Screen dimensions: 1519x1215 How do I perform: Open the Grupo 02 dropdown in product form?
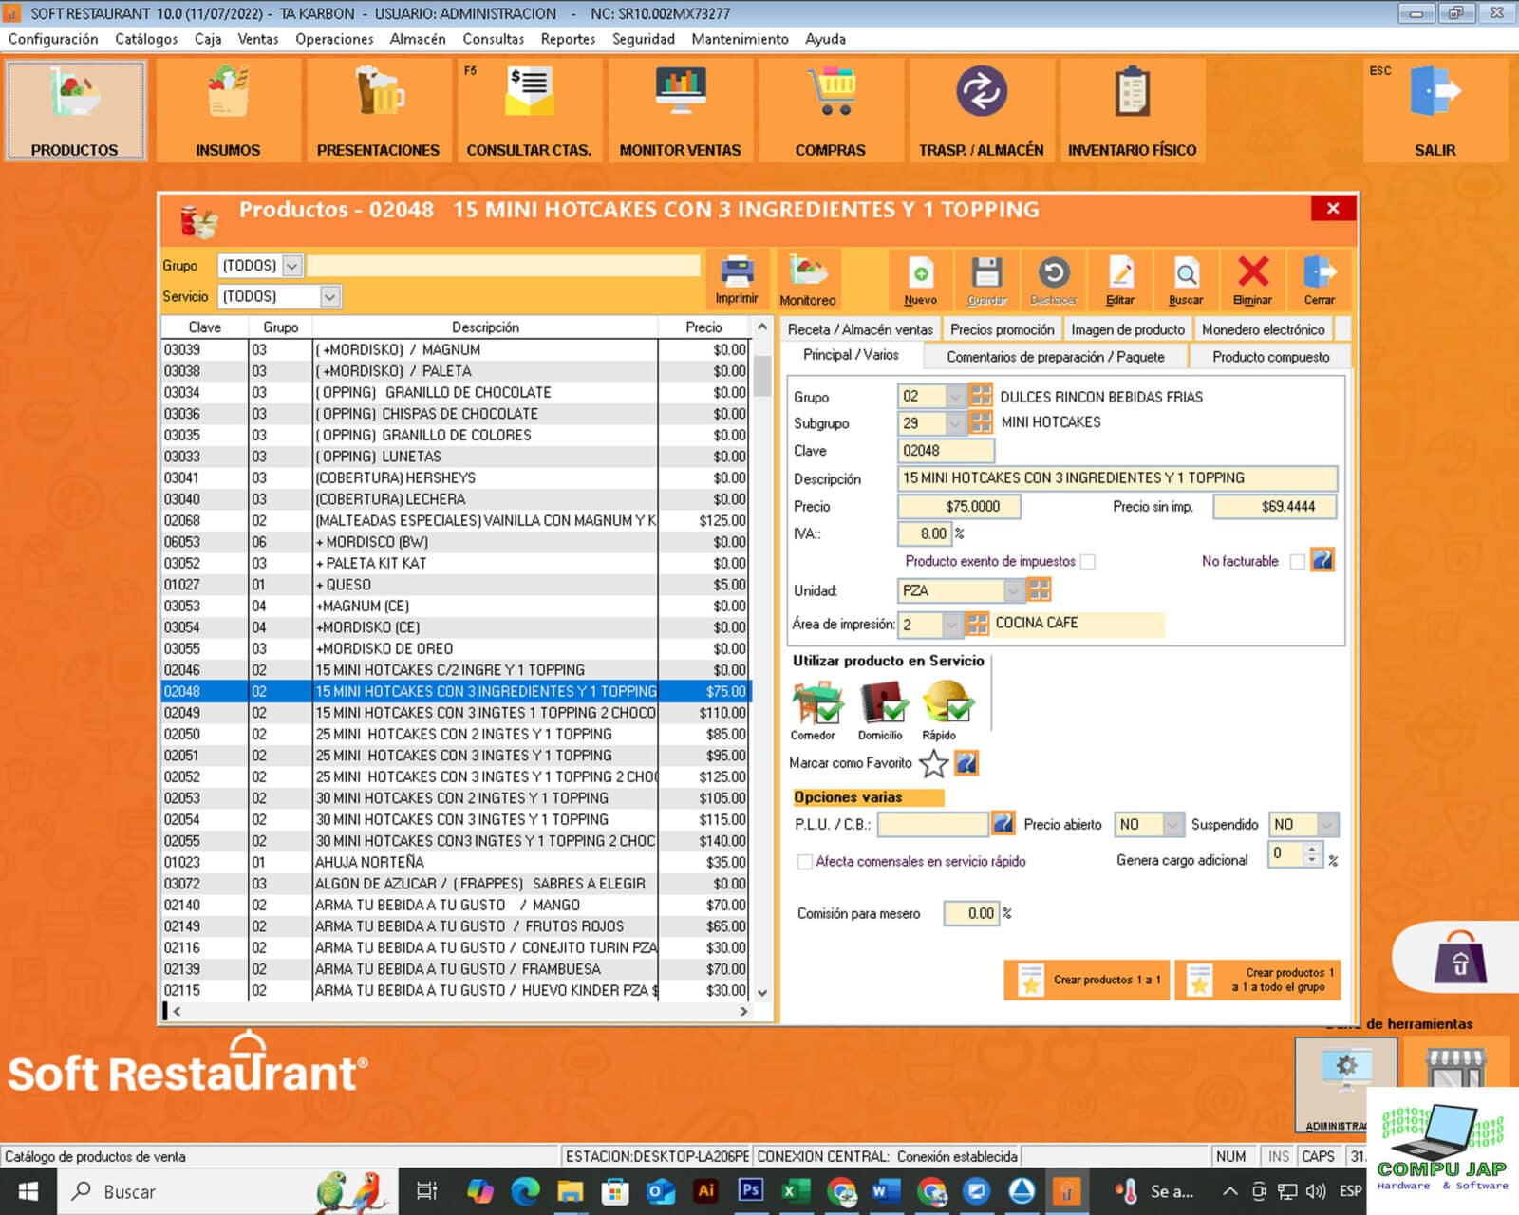[956, 396]
